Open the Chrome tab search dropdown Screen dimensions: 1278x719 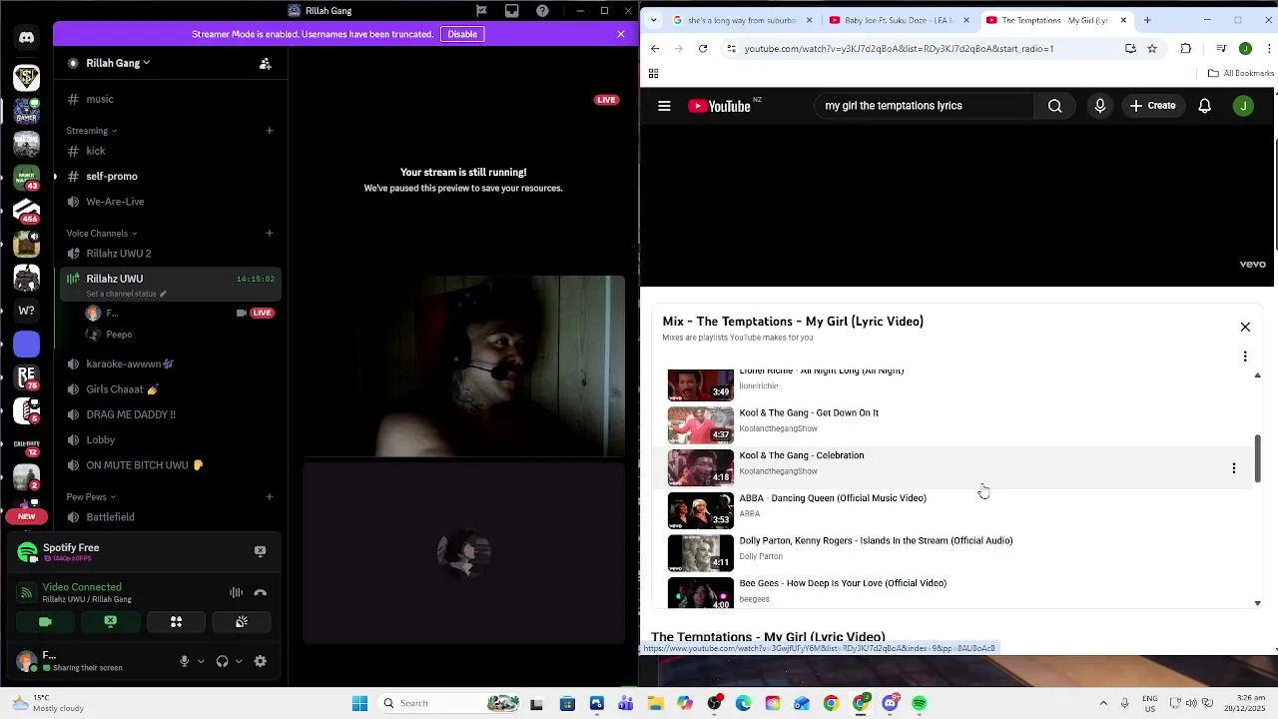coord(653,20)
